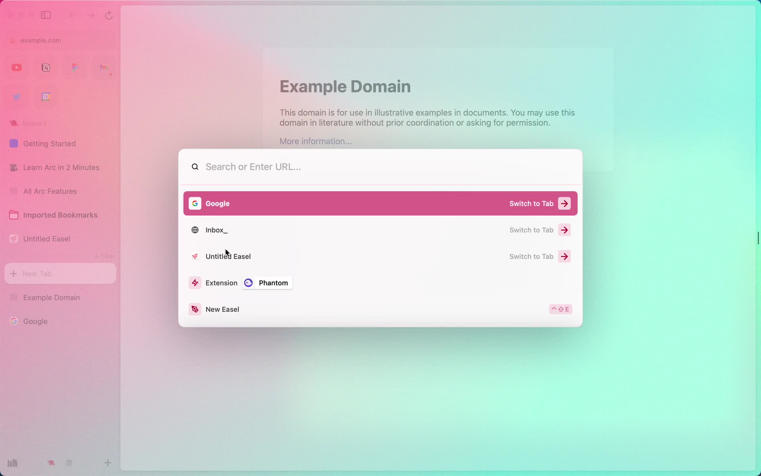This screenshot has width=761, height=476.
Task: Click the search icon in command bar
Action: [195, 166]
